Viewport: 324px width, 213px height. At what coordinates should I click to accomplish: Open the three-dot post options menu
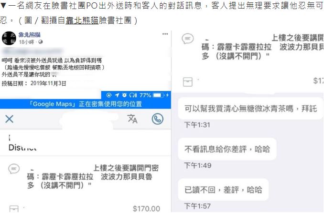click(x=165, y=34)
